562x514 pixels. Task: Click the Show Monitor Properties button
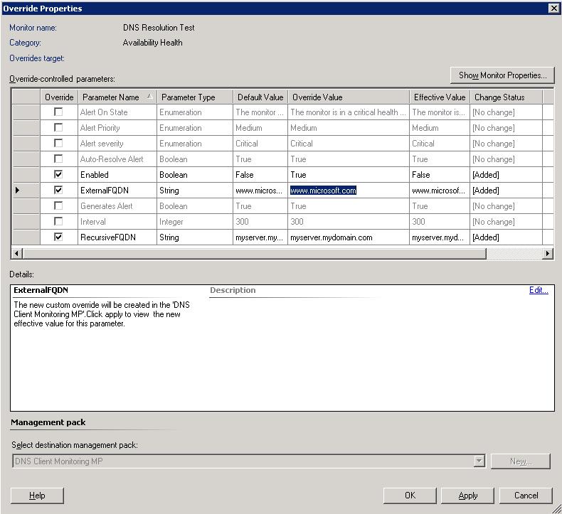point(502,75)
